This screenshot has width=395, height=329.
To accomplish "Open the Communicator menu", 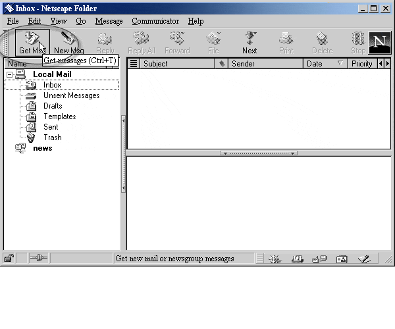I will 155,21.
